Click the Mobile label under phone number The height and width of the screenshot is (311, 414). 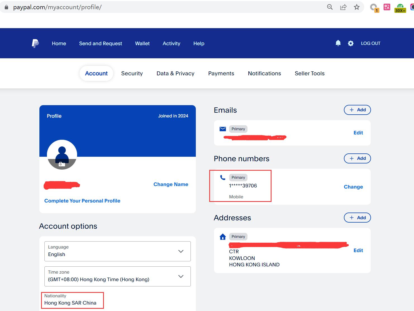pyautogui.click(x=236, y=197)
